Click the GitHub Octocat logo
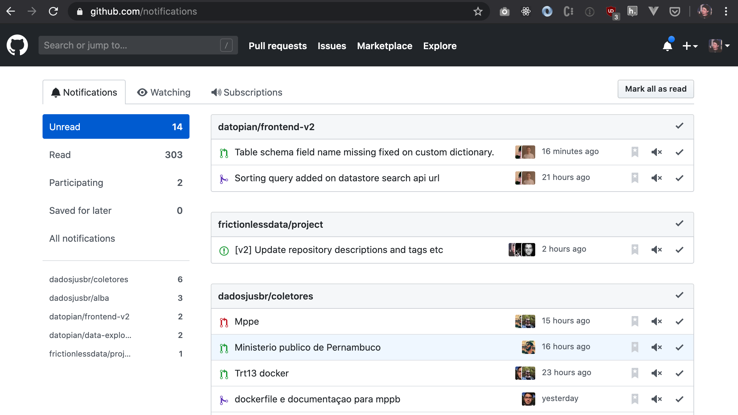This screenshot has height=415, width=738. point(17,45)
